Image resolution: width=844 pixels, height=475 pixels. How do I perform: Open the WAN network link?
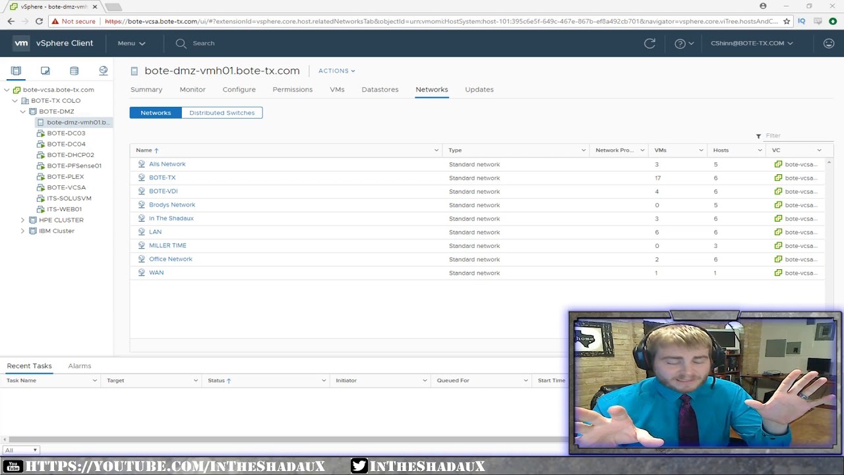click(156, 272)
